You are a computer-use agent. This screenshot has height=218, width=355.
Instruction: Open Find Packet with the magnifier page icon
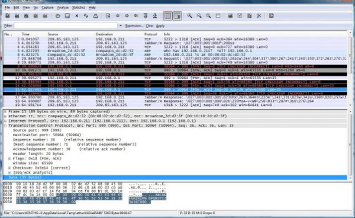click(x=108, y=16)
